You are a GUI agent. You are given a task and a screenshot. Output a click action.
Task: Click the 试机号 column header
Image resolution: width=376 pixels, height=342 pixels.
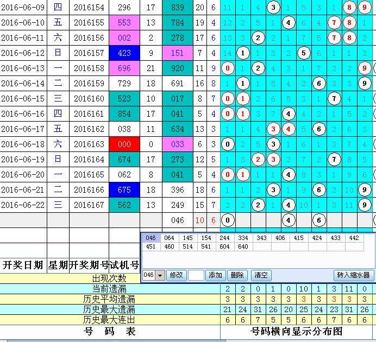[124, 265]
